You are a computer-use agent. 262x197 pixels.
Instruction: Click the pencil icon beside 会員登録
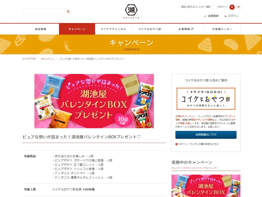(205, 16)
